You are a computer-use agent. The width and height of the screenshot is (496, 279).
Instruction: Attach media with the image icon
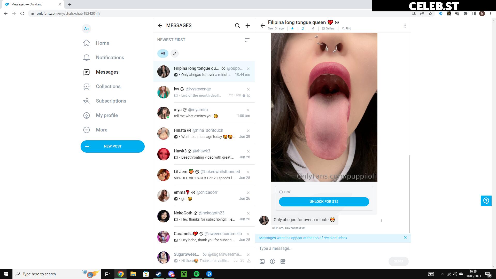pos(262,261)
